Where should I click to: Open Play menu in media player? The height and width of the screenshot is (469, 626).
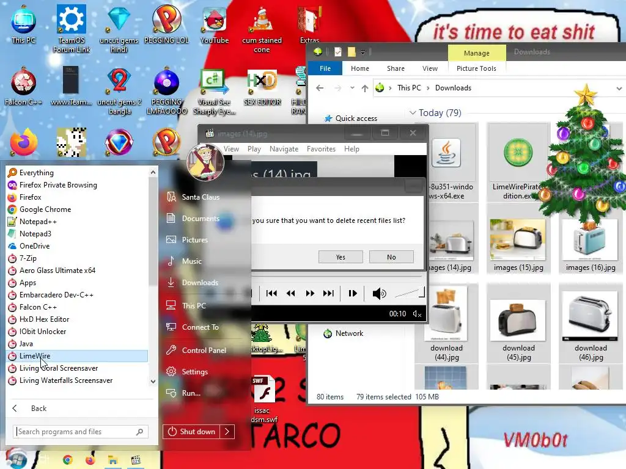point(254,149)
